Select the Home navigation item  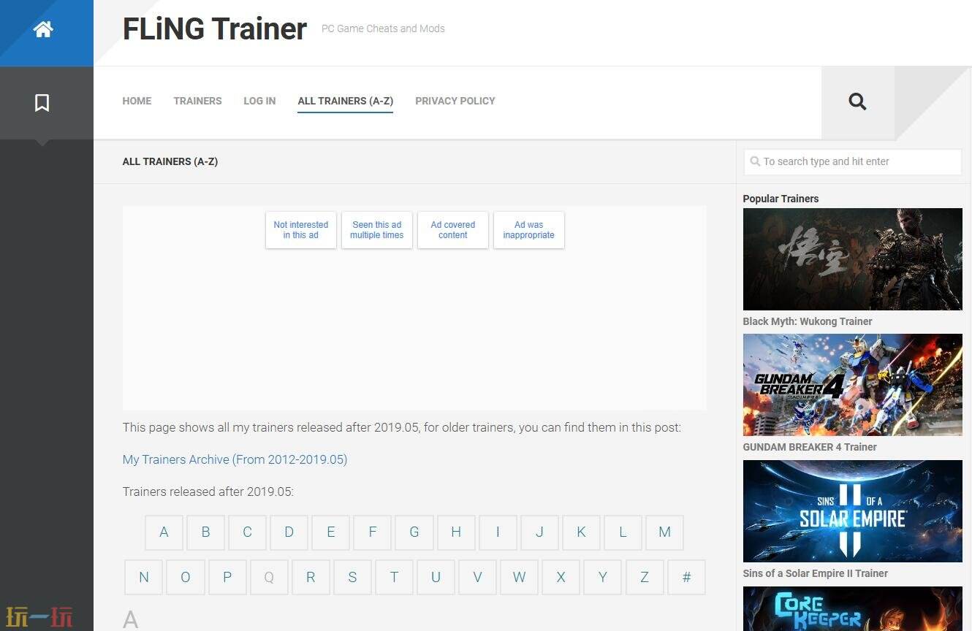click(137, 101)
